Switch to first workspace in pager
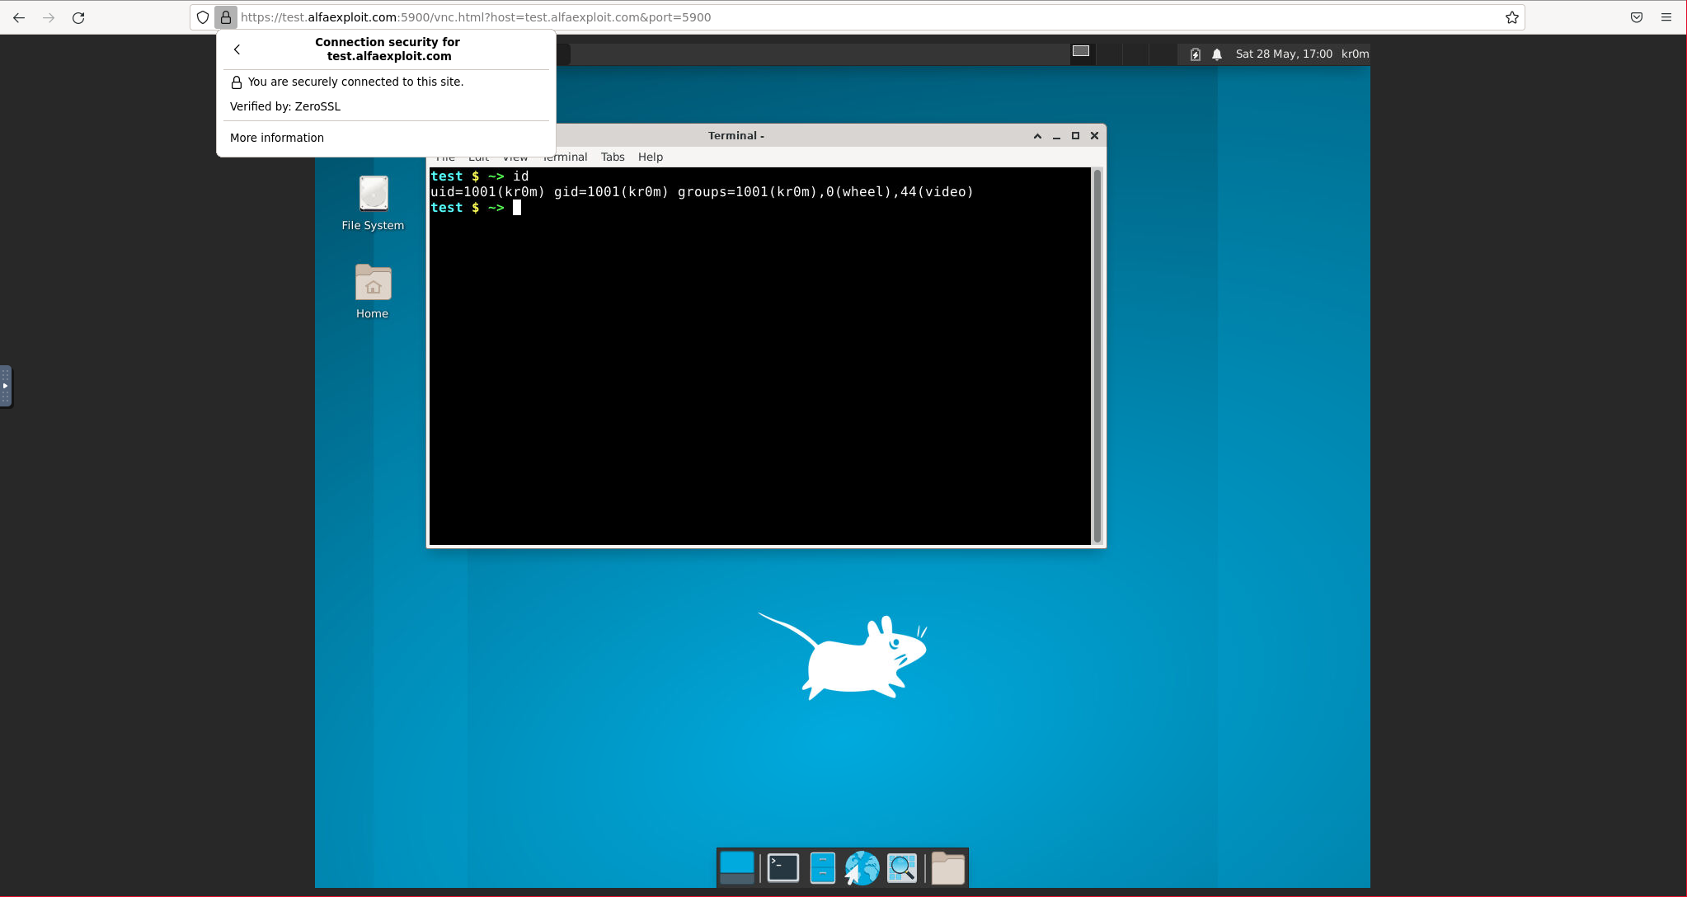This screenshot has height=897, width=1687. click(1081, 51)
